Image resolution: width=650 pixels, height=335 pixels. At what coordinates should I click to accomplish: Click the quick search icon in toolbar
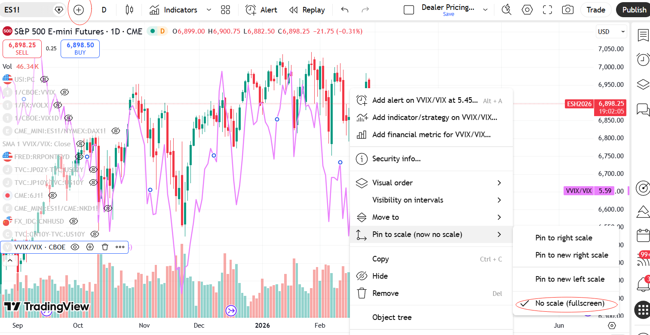click(x=507, y=10)
